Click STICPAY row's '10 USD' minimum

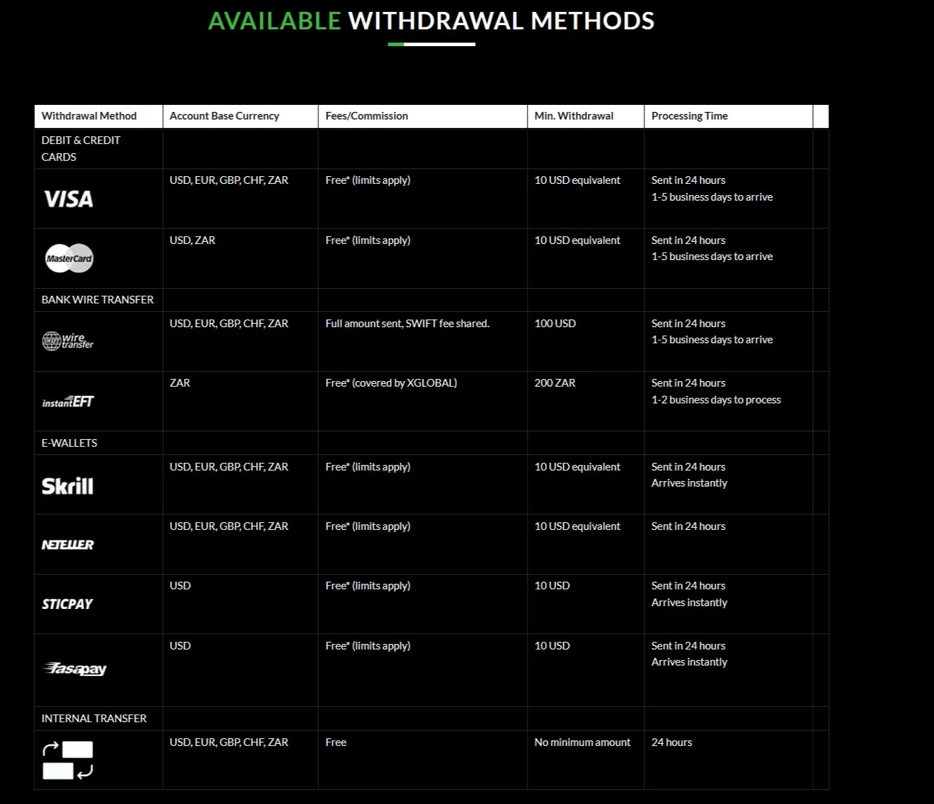[552, 585]
